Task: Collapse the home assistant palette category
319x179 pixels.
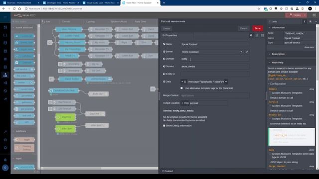Action: coord(24,28)
